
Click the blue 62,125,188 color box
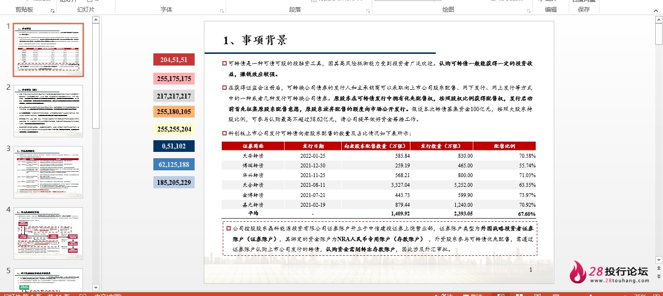pyautogui.click(x=174, y=164)
